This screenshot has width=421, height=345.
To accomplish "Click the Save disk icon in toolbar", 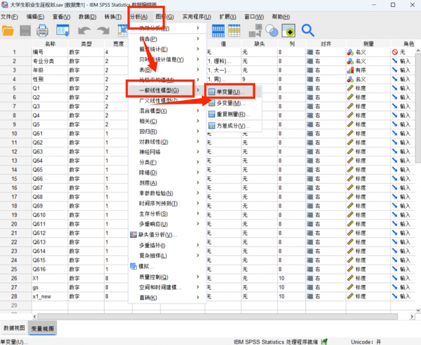I will [x=25, y=30].
